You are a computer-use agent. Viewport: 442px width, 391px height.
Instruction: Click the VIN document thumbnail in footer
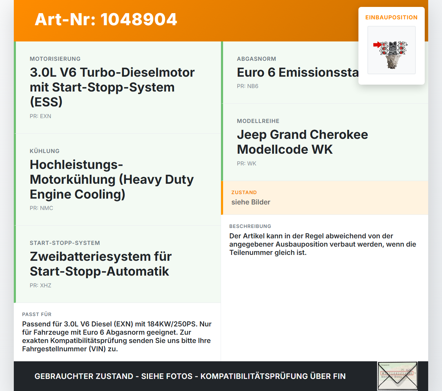(397, 376)
